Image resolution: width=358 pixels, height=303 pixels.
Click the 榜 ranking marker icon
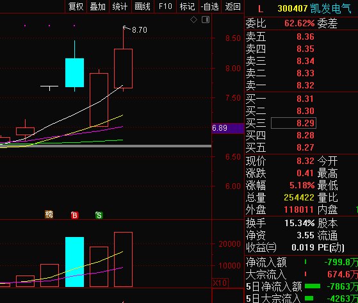click(x=49, y=215)
